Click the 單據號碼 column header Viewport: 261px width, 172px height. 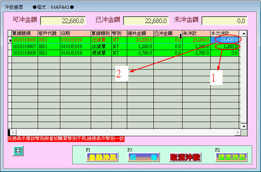pos(25,33)
